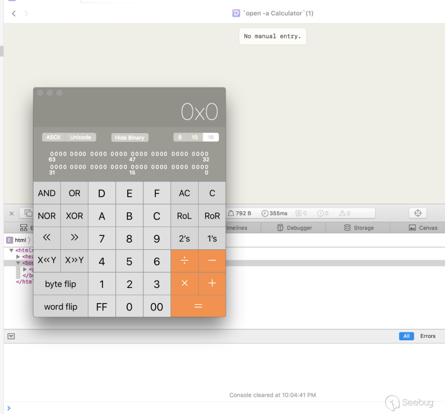
Task: Click the element selection crosshair icon
Action: point(418,213)
